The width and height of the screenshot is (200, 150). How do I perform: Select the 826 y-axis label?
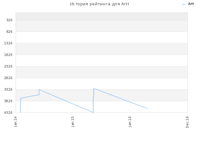click(9, 32)
